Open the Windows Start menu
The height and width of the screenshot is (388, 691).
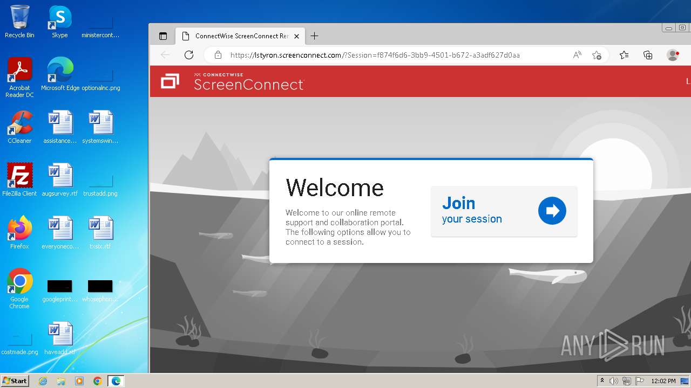15,381
